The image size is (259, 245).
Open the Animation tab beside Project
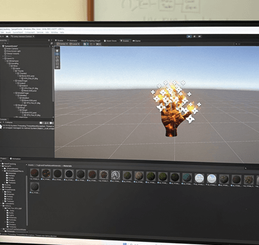15,159
